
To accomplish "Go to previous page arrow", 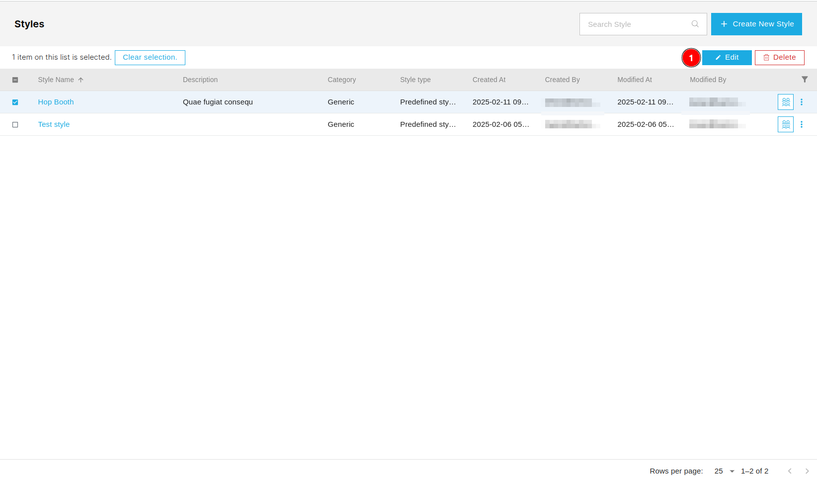I will tap(790, 471).
